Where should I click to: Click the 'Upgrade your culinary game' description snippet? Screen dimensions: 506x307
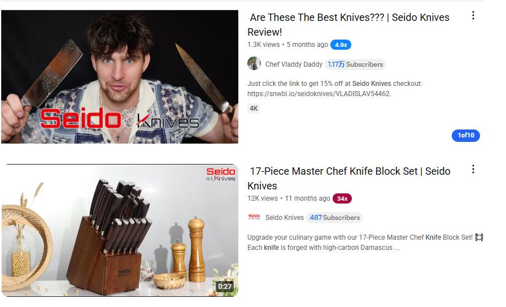[x=365, y=243]
